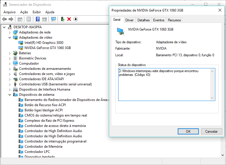Click the show/hide console tree icon
This screenshot has width=226, height=165.
[20, 19]
